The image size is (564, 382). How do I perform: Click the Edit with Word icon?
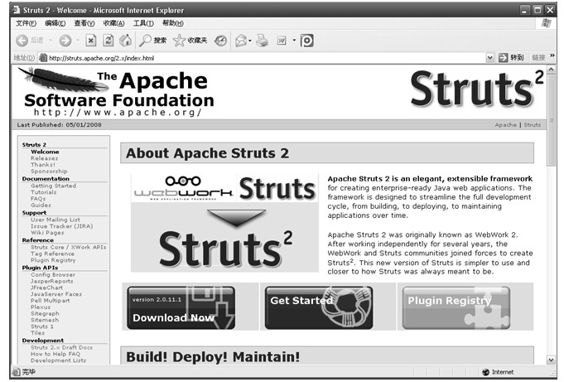pyautogui.click(x=282, y=41)
